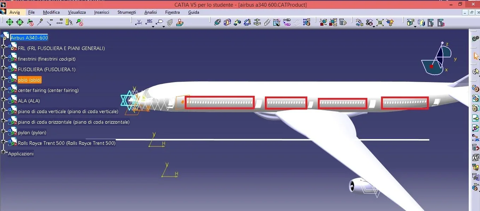Select Rolls Royce Trent 500 in tree
The height and width of the screenshot is (211, 480).
click(x=66, y=143)
